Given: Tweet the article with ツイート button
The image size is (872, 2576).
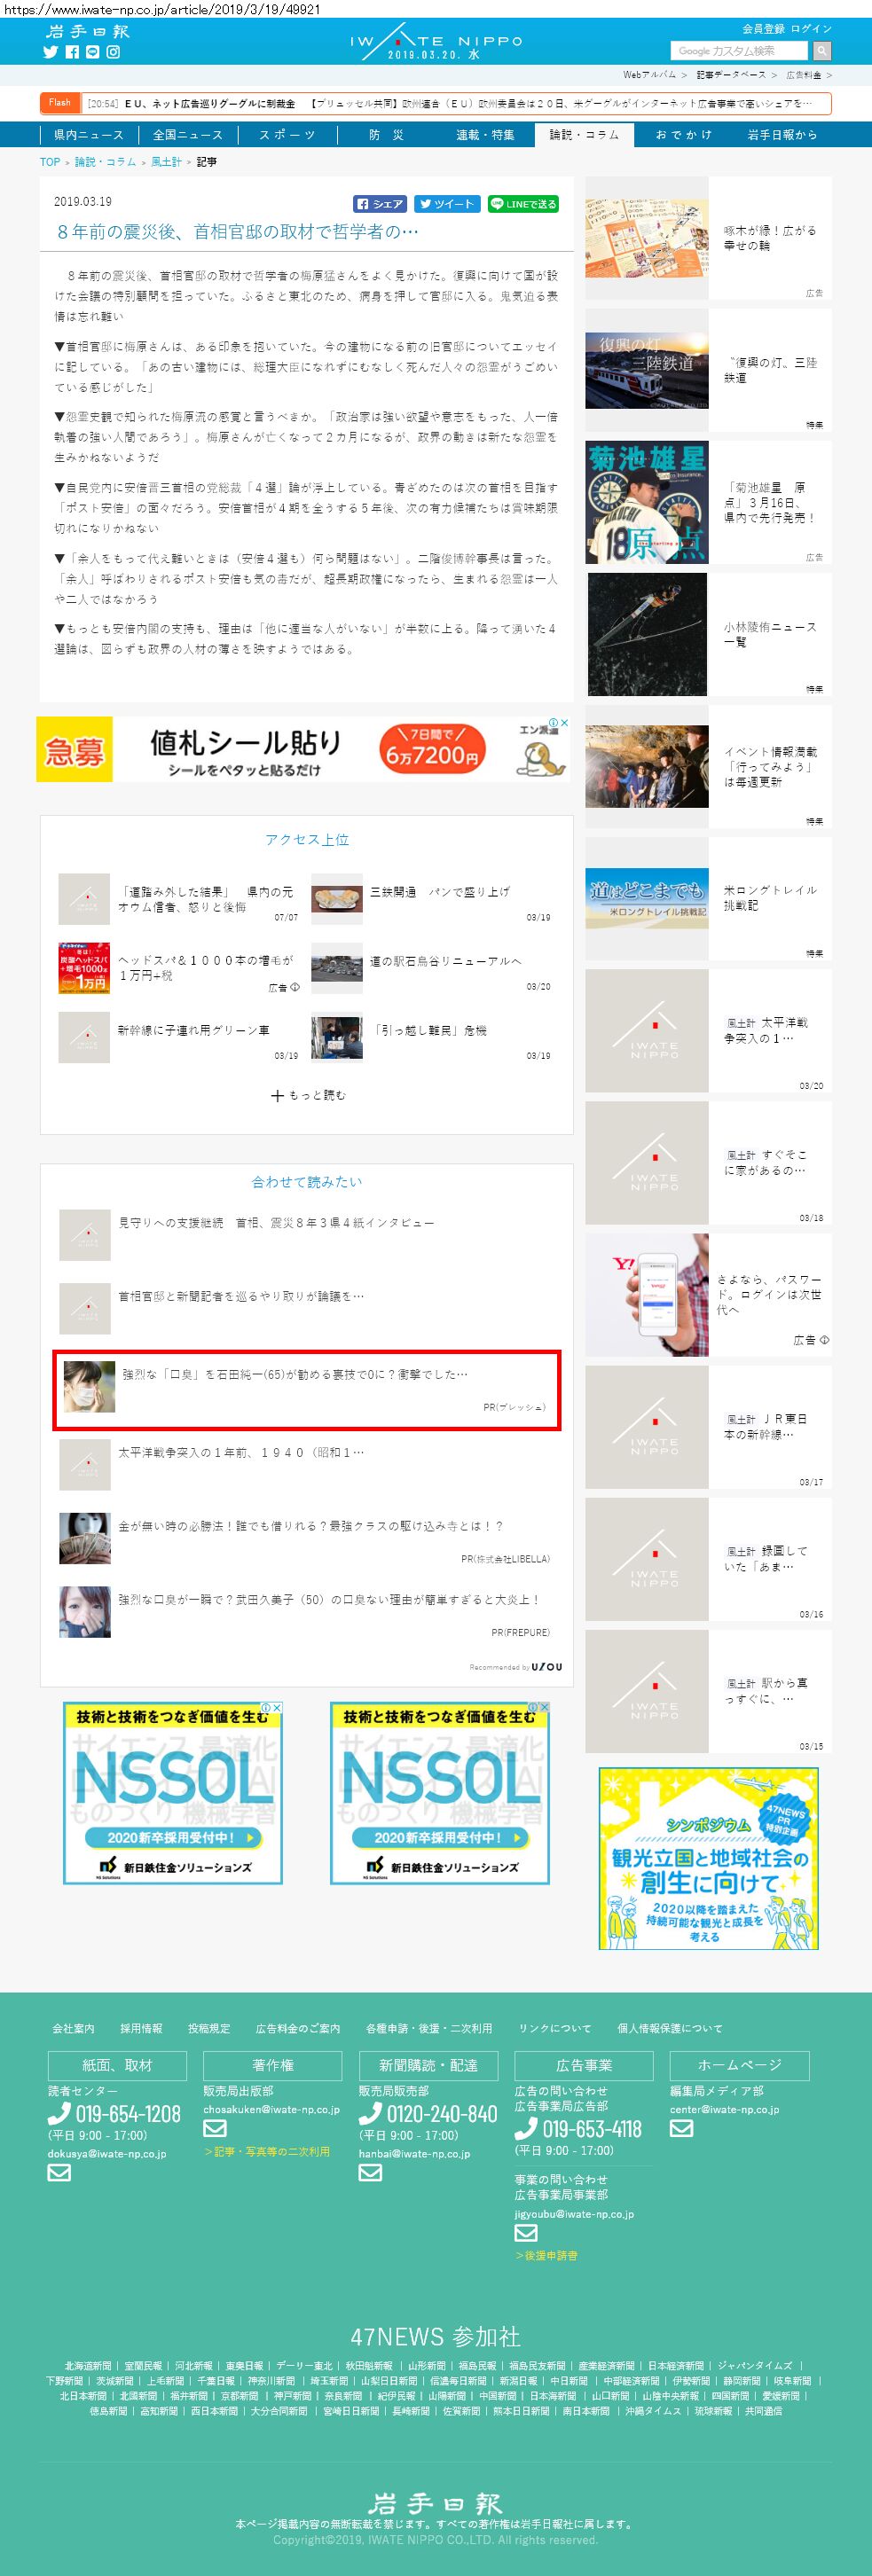Looking at the screenshot, I should pyautogui.click(x=447, y=204).
